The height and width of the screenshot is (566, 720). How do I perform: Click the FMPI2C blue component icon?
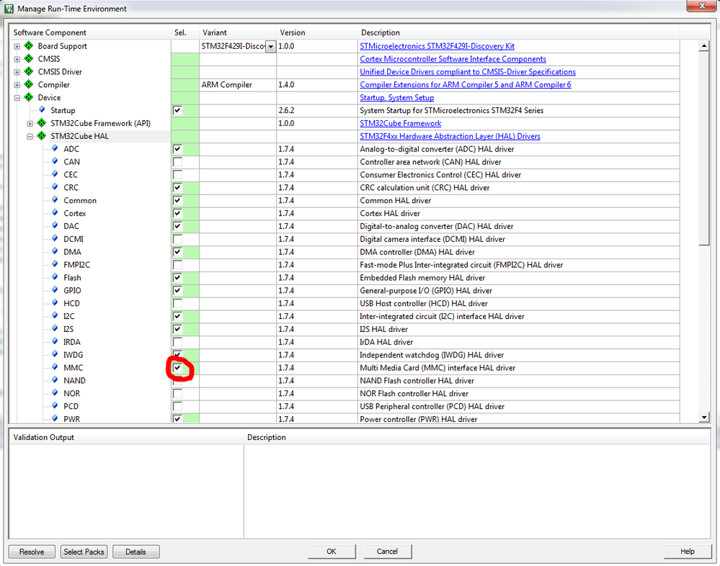click(55, 264)
